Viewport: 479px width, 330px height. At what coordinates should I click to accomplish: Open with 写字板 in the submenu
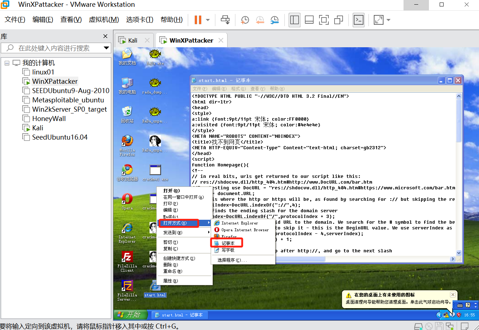227,250
